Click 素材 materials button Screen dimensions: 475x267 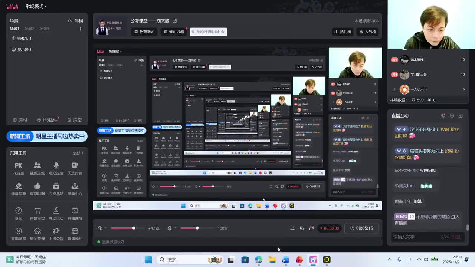click(x=20, y=120)
